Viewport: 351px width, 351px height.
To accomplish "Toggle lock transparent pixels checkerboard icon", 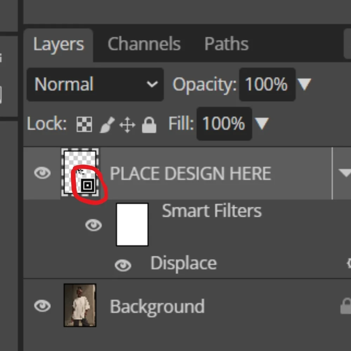I will (x=84, y=124).
